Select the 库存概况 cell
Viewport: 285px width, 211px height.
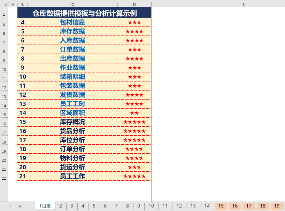[72, 122]
